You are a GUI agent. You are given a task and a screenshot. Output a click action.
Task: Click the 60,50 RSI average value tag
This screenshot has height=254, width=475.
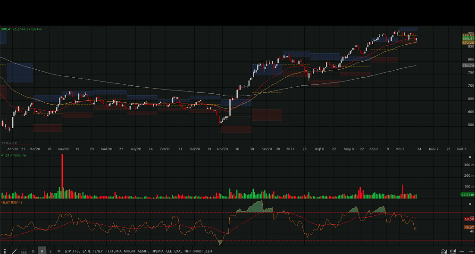coord(469,219)
